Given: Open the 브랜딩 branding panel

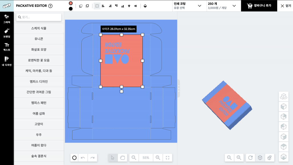Looking at the screenshot, I should [7, 33].
